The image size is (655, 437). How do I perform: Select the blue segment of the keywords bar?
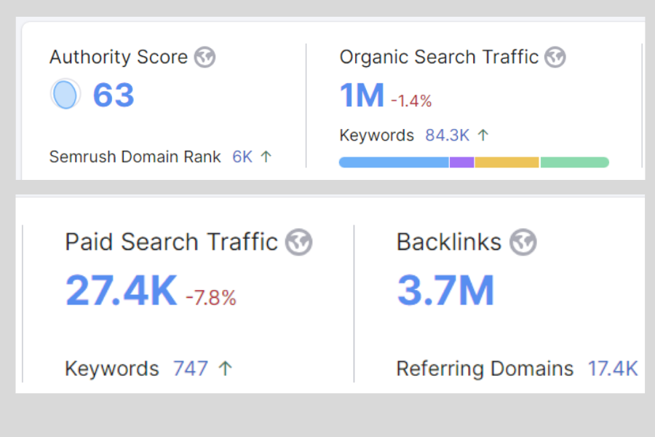[x=394, y=162]
